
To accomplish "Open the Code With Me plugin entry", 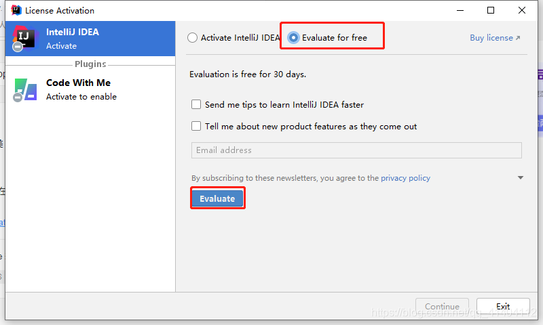I will click(90, 90).
